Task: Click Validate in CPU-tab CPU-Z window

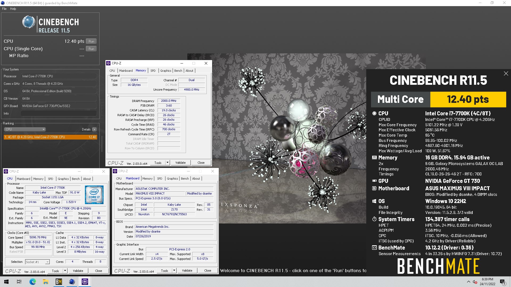Action: (x=78, y=271)
